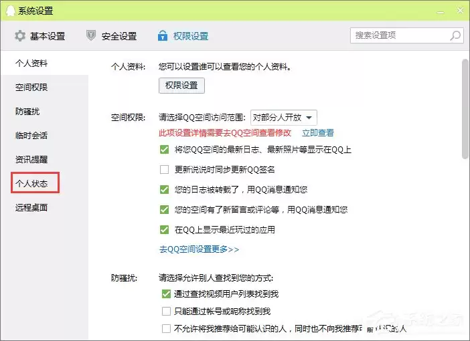Click the blue lock icon beside 权限设置
The height and width of the screenshot is (341, 470).
(163, 35)
